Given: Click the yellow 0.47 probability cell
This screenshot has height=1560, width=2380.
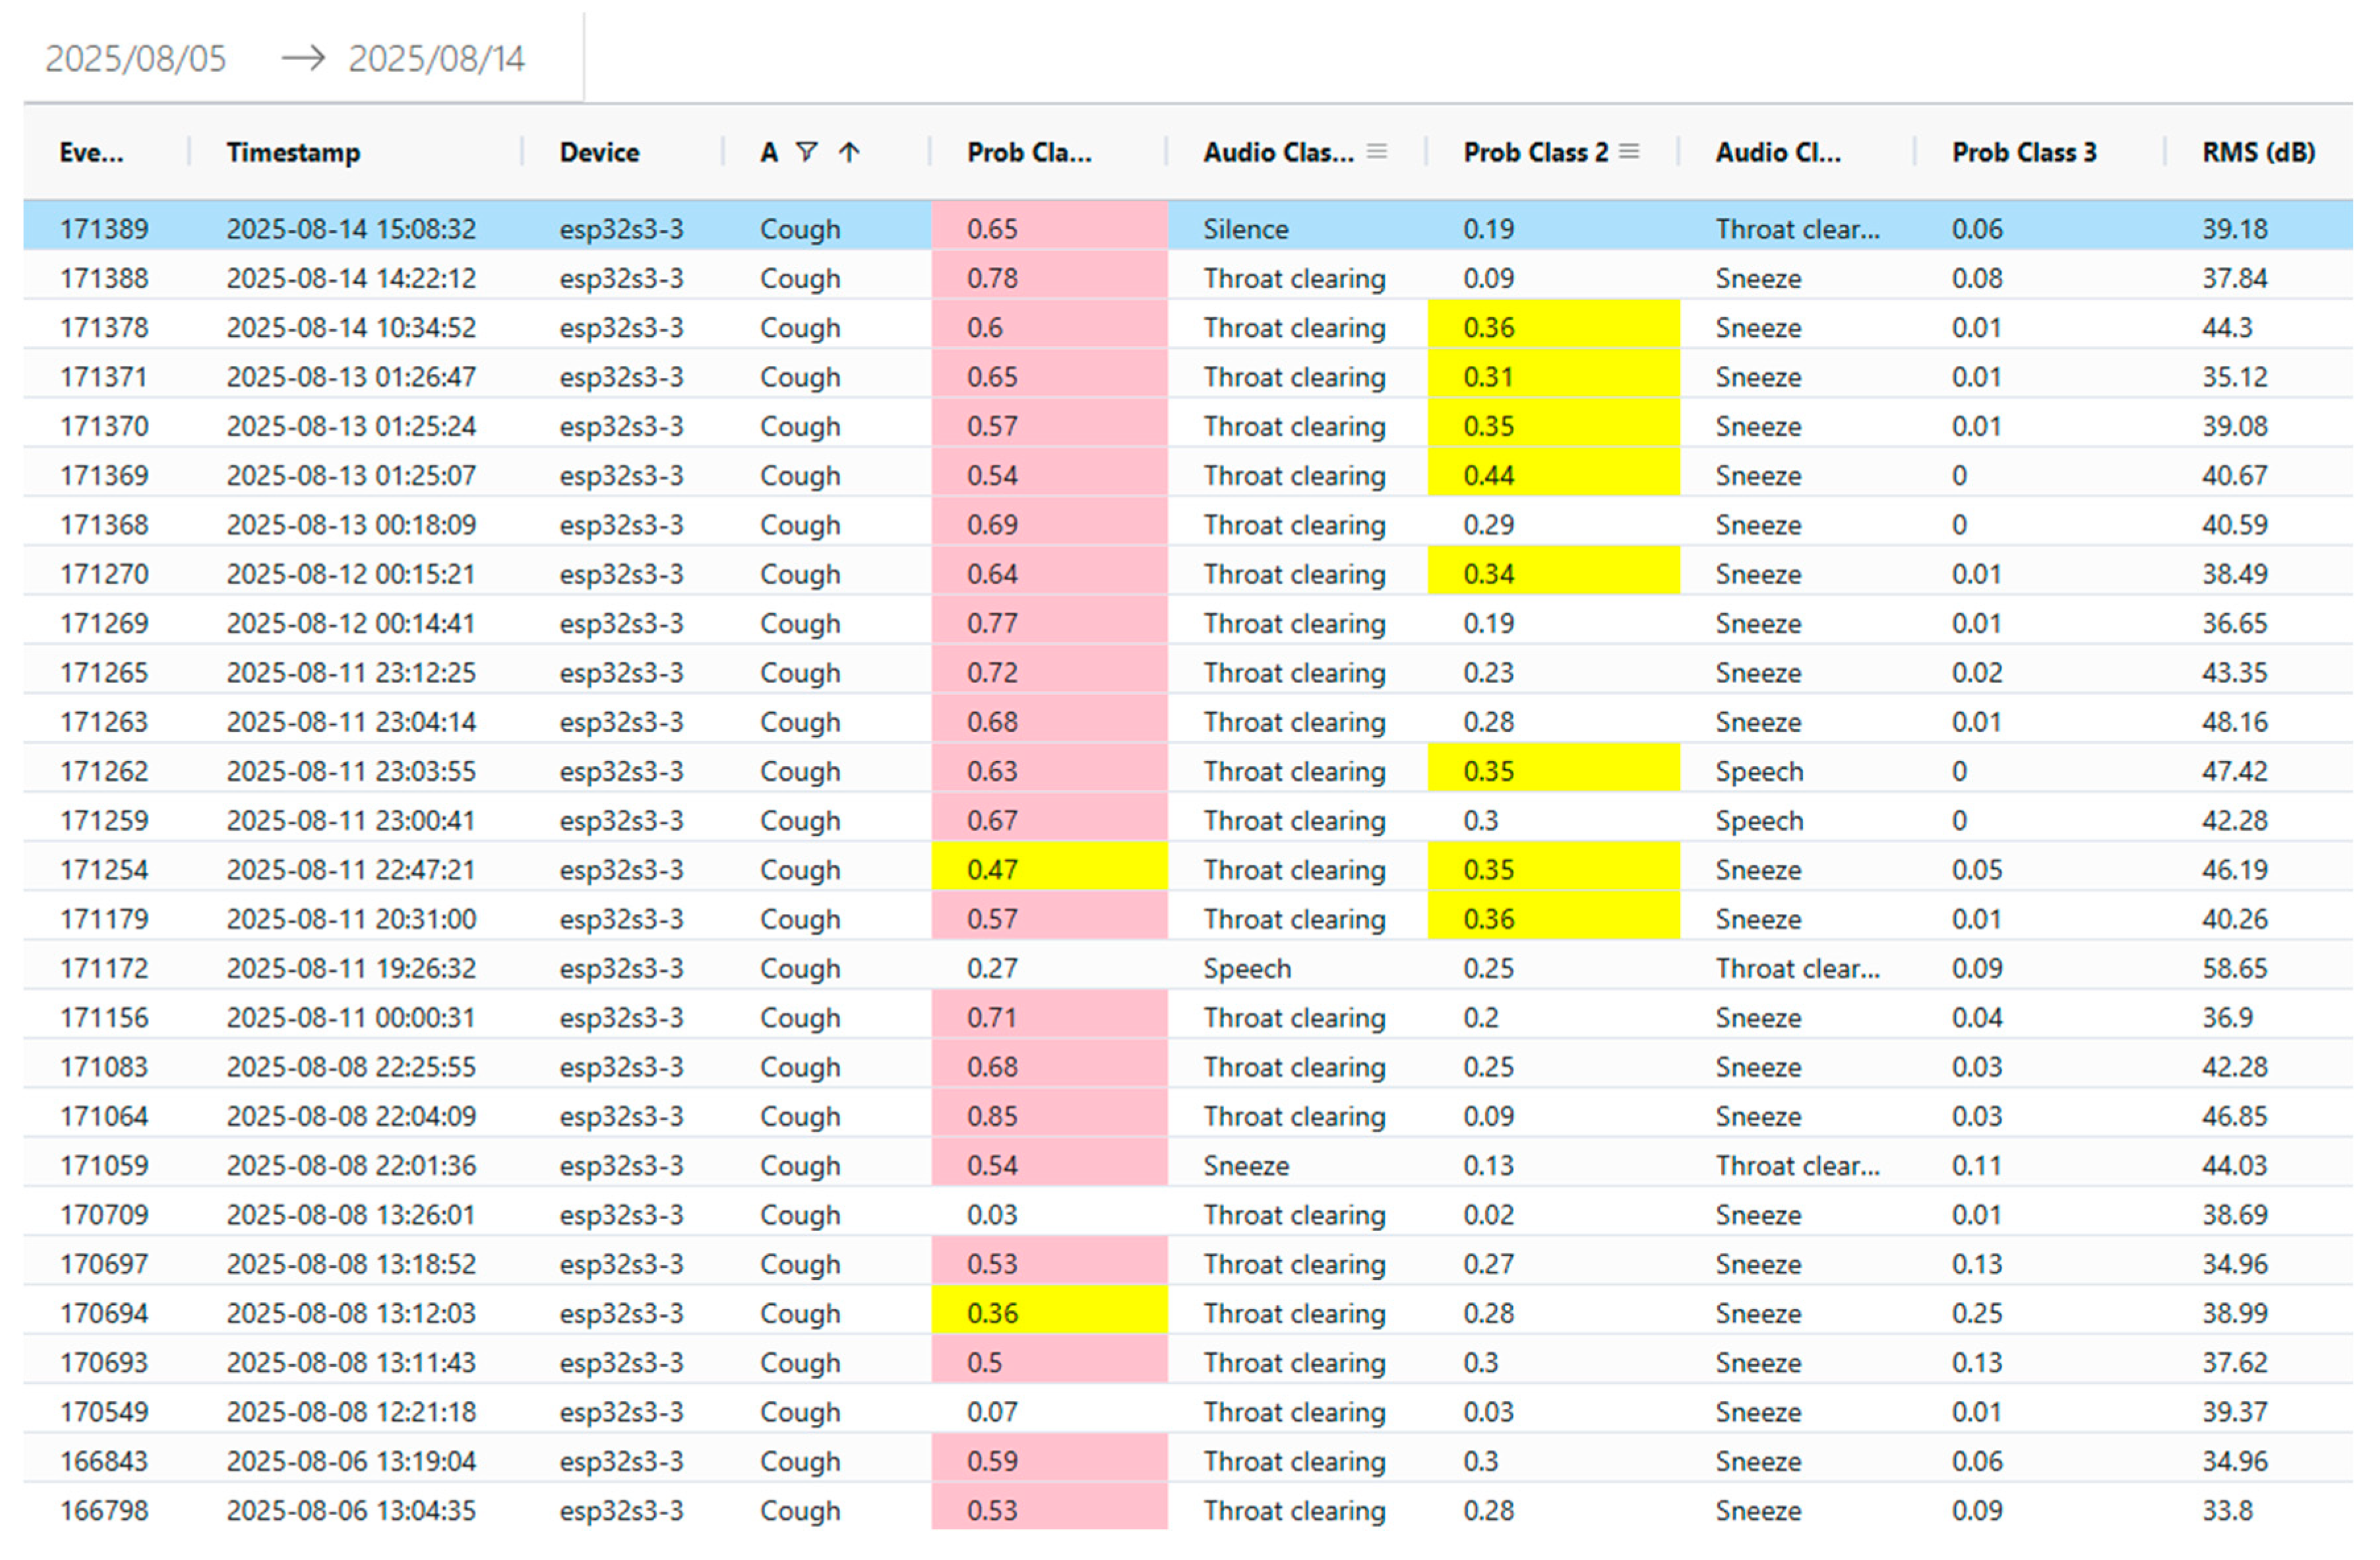Looking at the screenshot, I should (x=1048, y=869).
